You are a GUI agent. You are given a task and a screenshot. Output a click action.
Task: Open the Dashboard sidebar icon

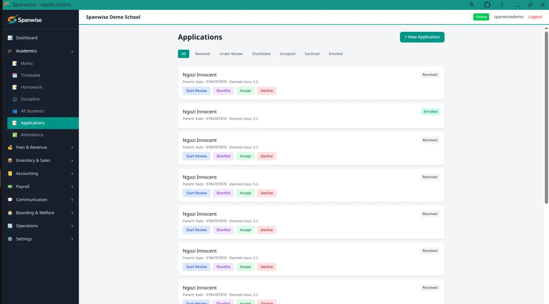(10, 38)
